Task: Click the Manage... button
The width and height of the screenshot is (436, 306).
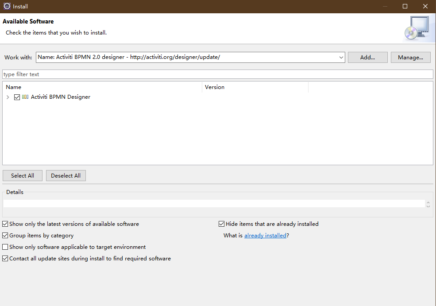Action: (x=410, y=57)
